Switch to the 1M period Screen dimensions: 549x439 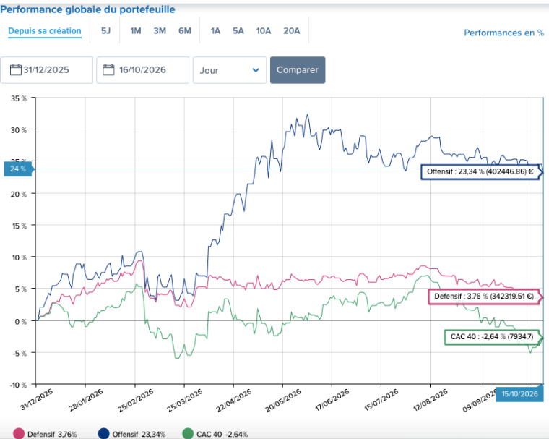tap(136, 31)
